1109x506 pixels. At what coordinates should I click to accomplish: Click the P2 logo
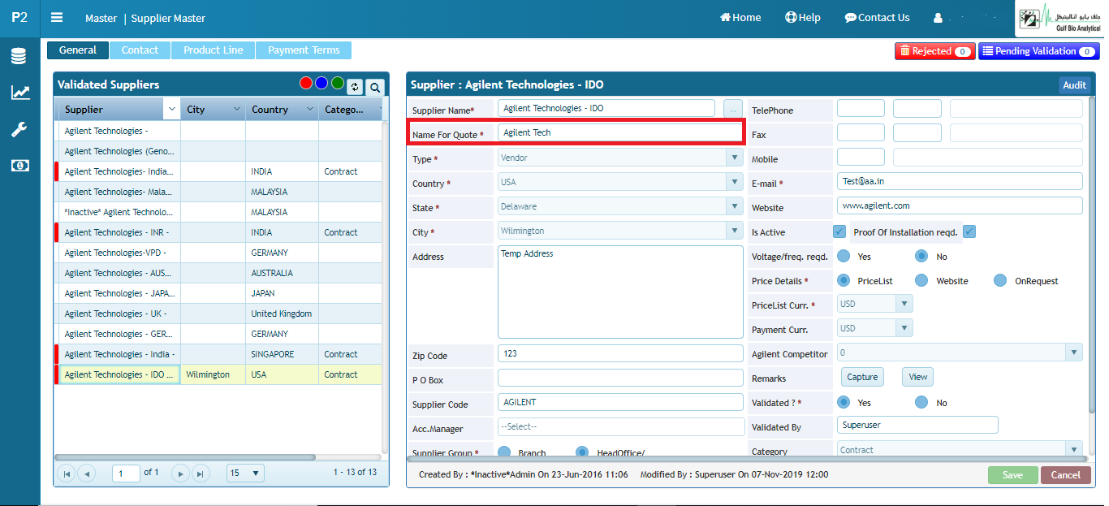click(x=19, y=17)
